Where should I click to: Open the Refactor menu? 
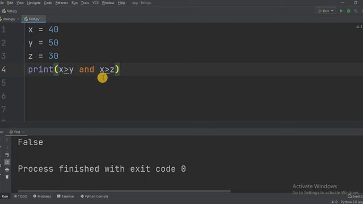[x=62, y=3]
